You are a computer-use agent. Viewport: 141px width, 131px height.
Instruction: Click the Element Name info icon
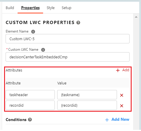tap(33, 32)
